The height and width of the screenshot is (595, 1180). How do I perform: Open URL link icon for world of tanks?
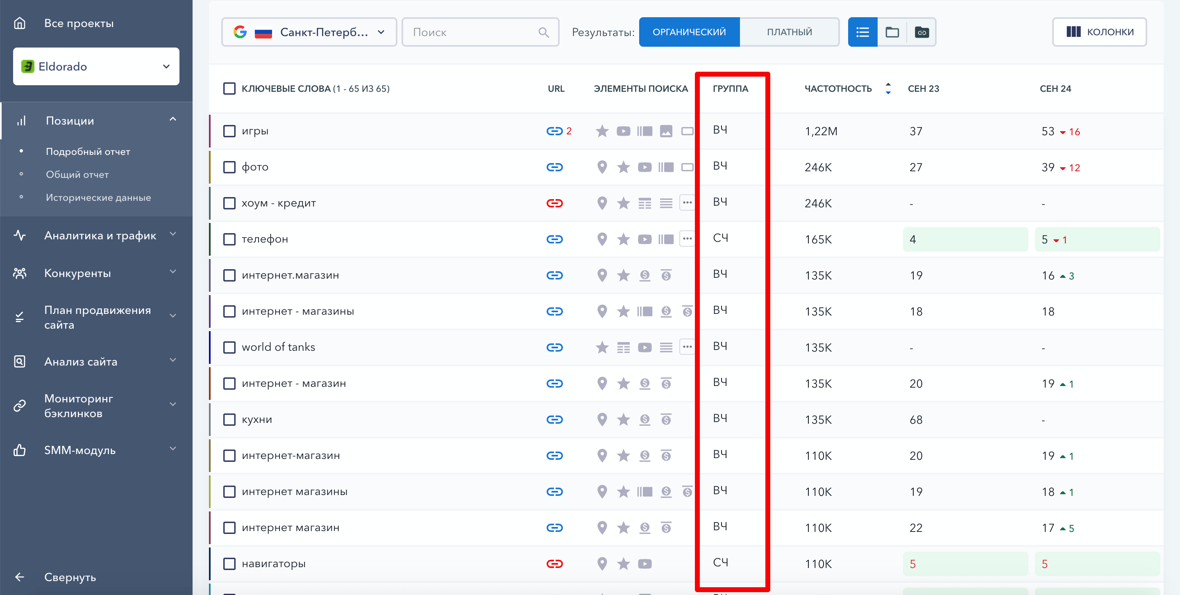click(554, 347)
